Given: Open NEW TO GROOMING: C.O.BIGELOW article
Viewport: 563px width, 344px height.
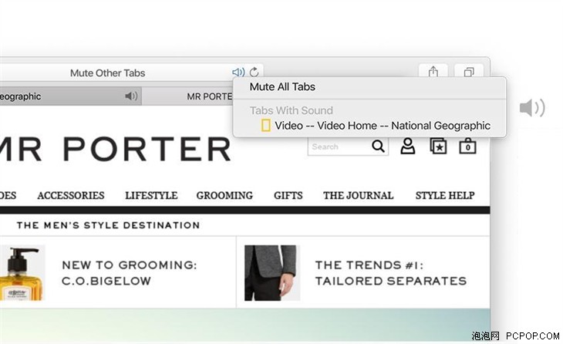Looking at the screenshot, I should coord(130,273).
